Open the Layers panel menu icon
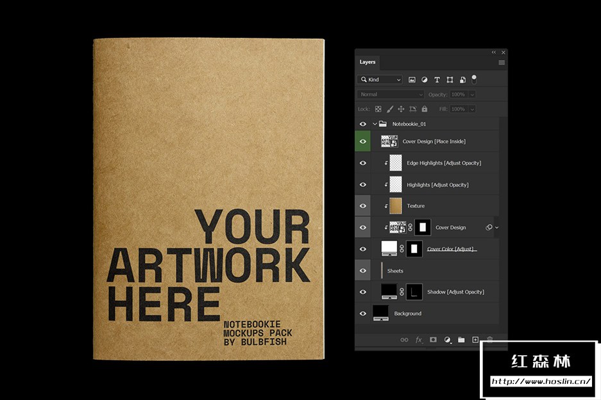Viewport: 601px width, 400px height. tap(502, 62)
